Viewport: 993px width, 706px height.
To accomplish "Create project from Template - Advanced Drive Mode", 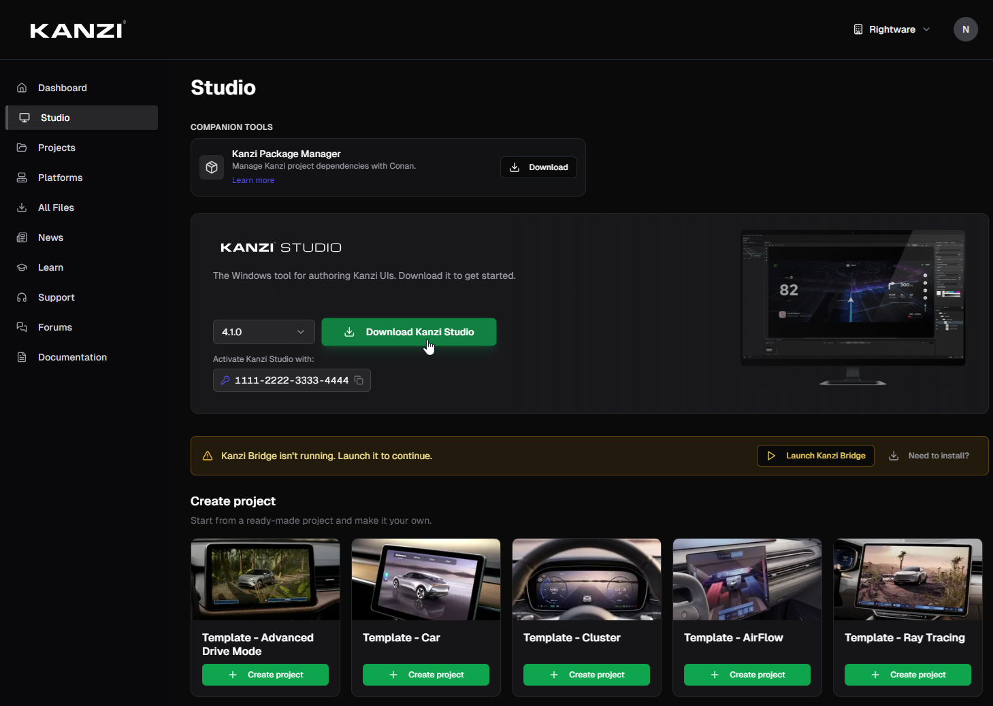I will tap(265, 675).
